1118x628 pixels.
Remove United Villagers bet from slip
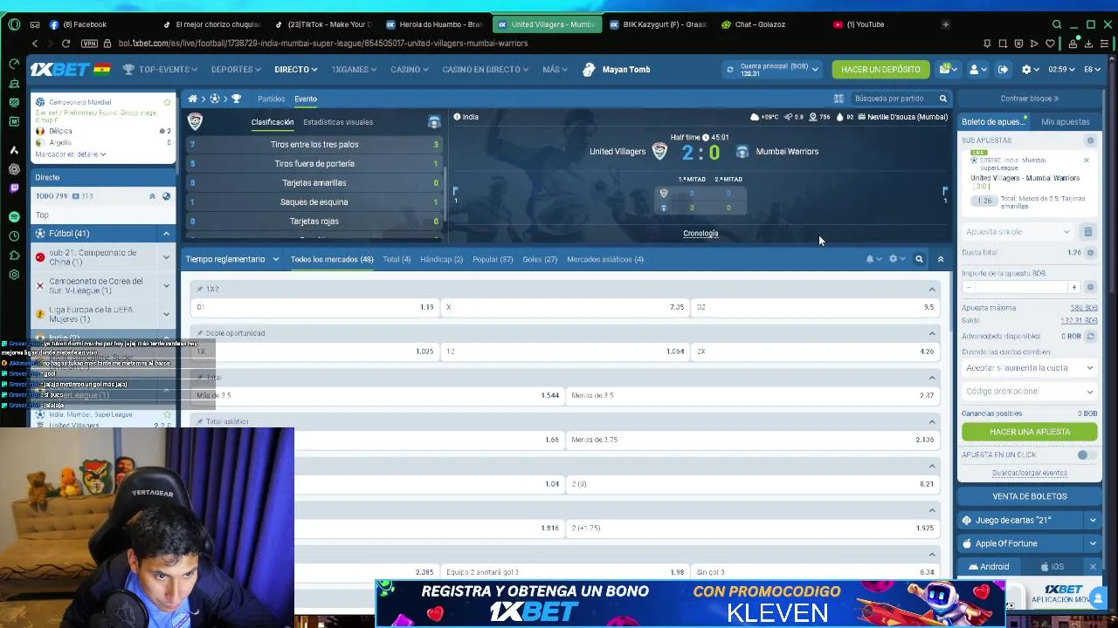click(x=1087, y=160)
